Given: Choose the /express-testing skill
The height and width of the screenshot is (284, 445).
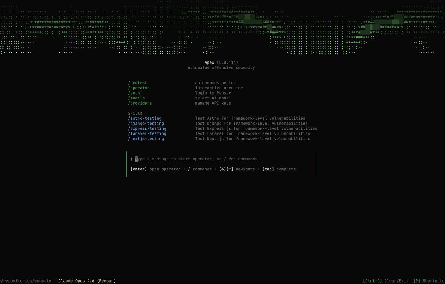Looking at the screenshot, I should pyautogui.click(x=147, y=129).
